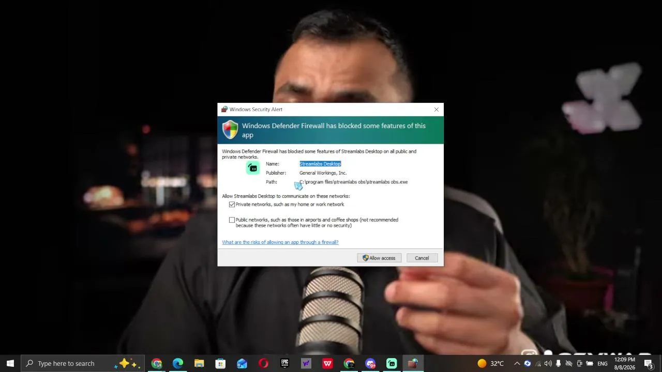Click the publisher text General Workings, Inc.
Image resolution: width=662 pixels, height=372 pixels.
[323, 173]
